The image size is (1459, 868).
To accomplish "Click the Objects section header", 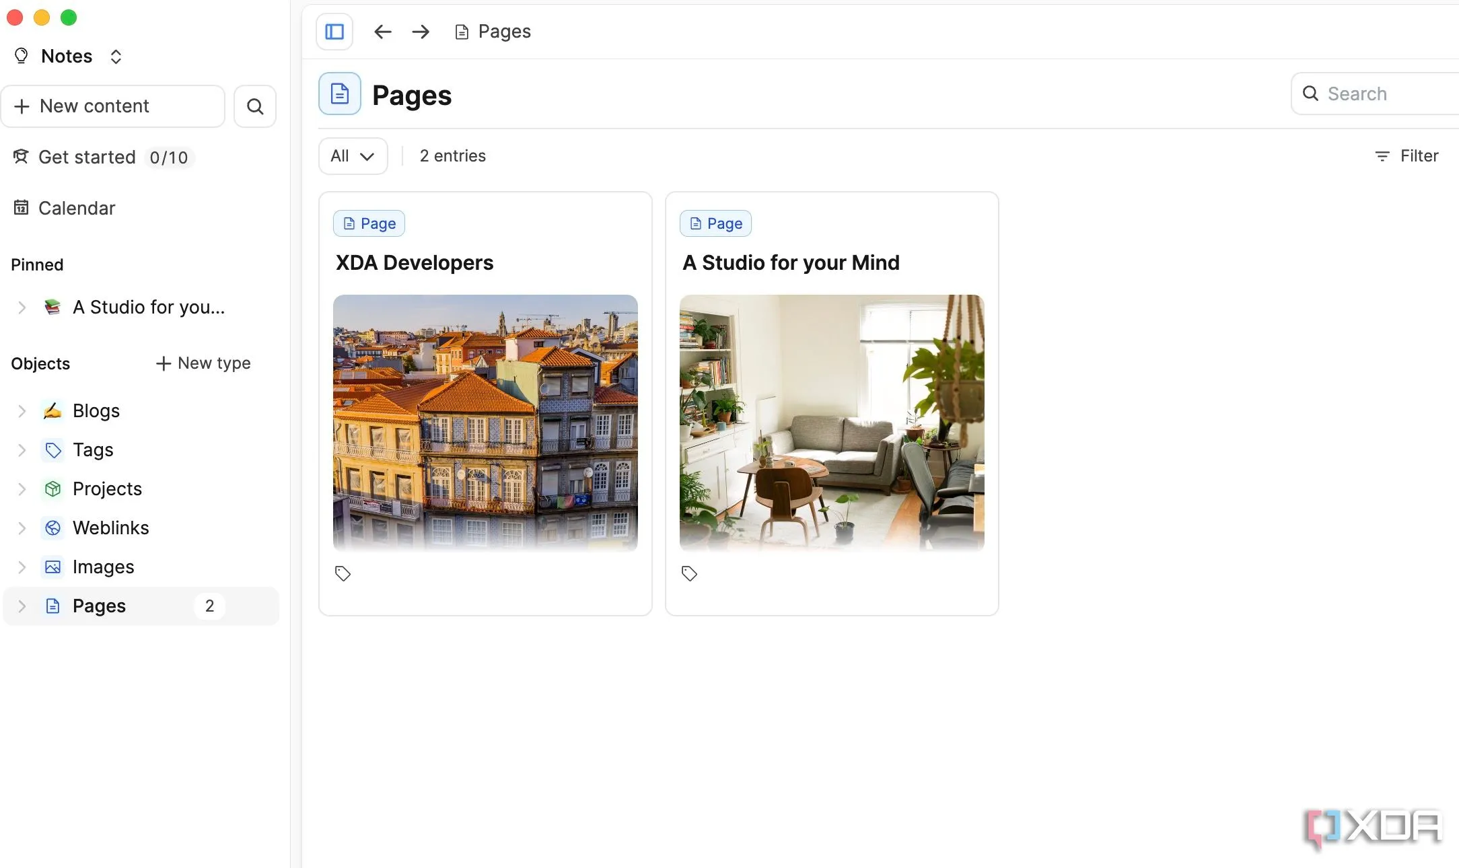I will click(x=40, y=364).
